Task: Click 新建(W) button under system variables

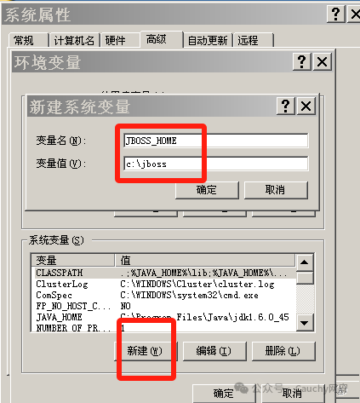Action: pyautogui.click(x=146, y=351)
